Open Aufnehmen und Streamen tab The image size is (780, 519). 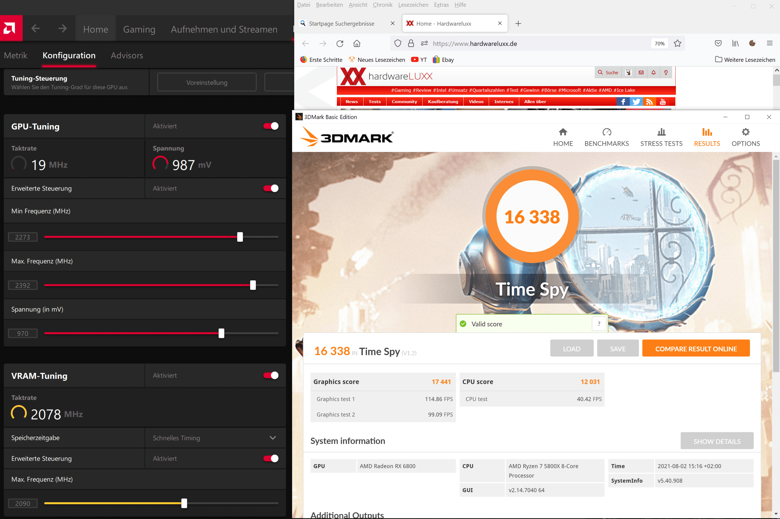tap(224, 29)
